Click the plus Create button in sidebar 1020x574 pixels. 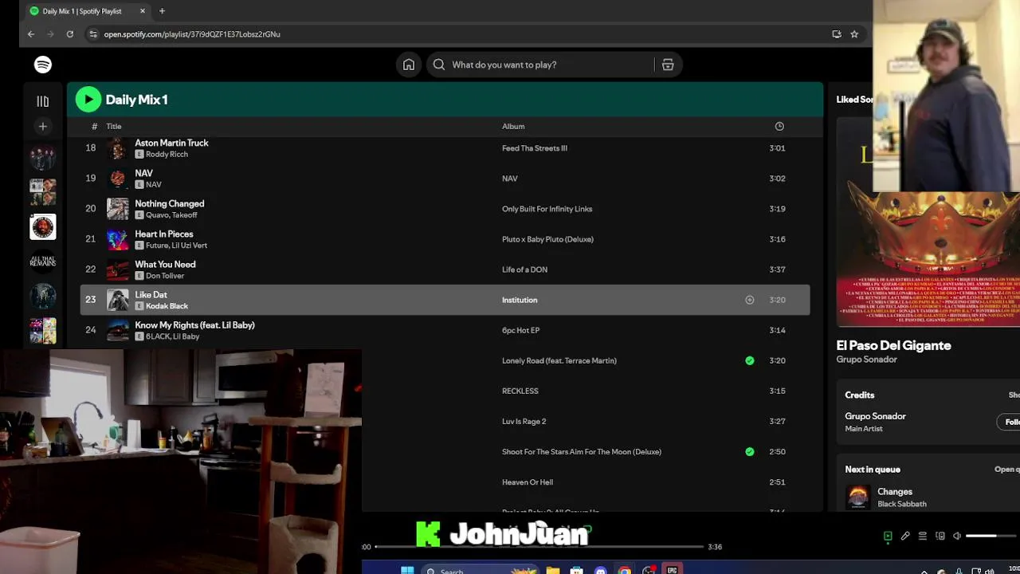43,126
